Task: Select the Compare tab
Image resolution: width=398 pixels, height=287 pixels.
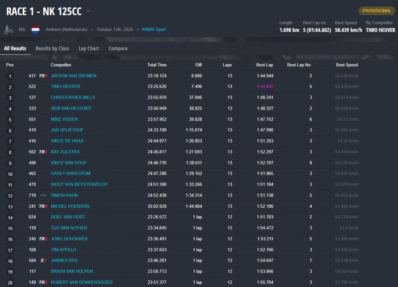Action: pos(118,49)
